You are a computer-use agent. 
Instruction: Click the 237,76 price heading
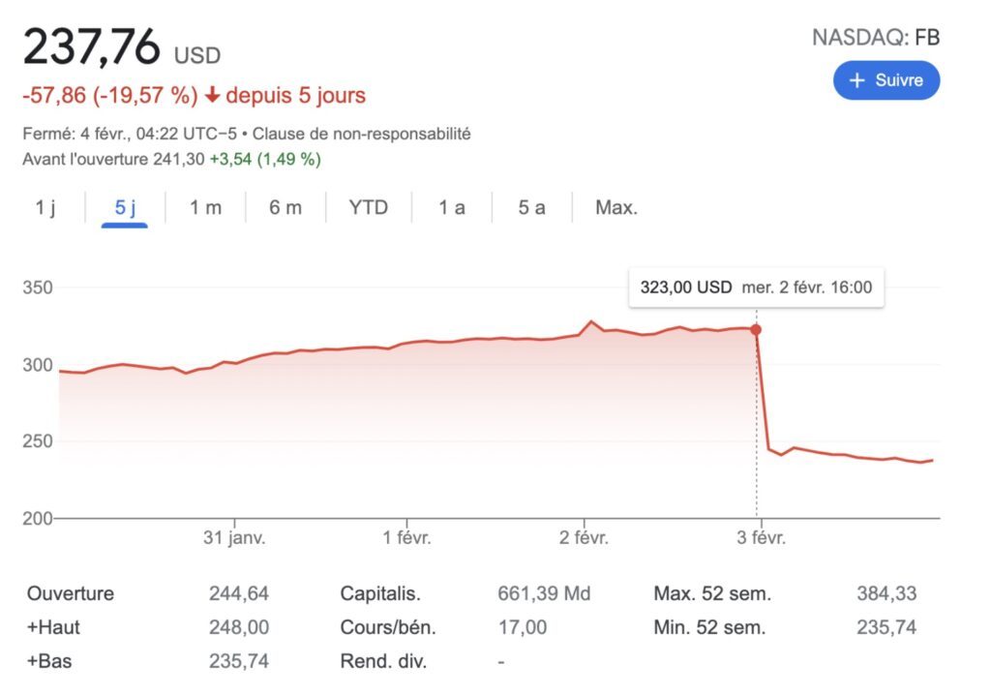[x=92, y=46]
